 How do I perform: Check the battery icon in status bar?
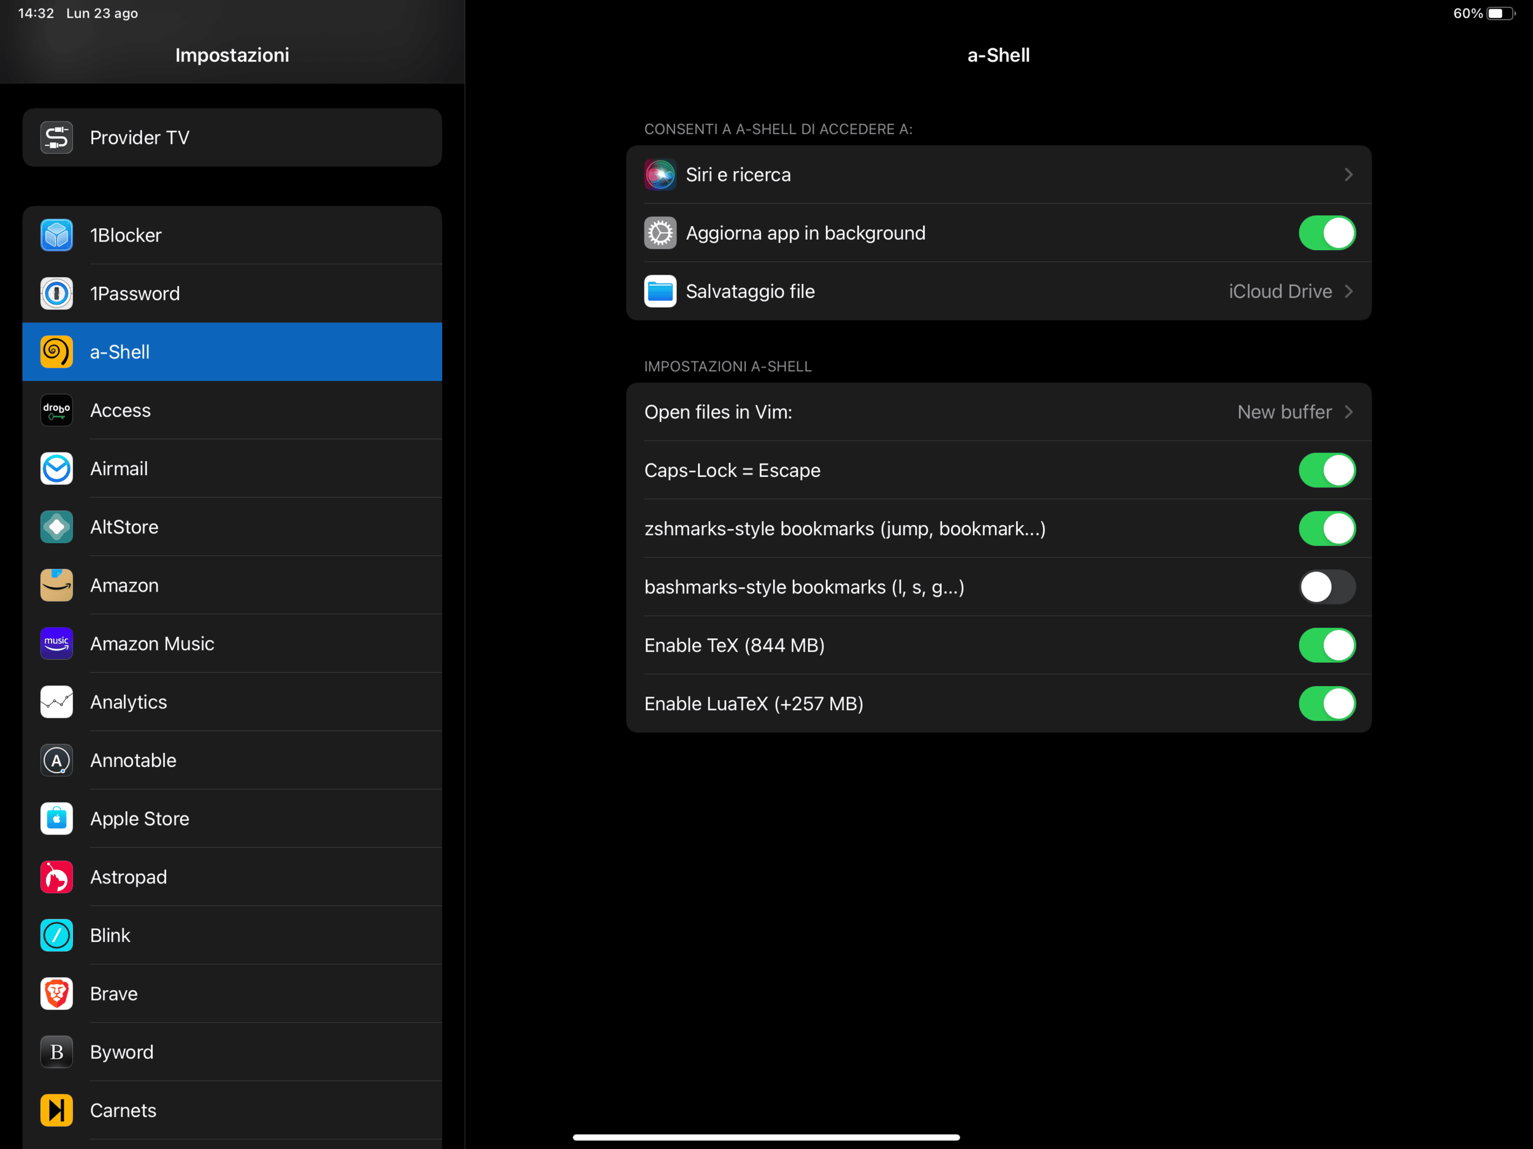pos(1501,13)
